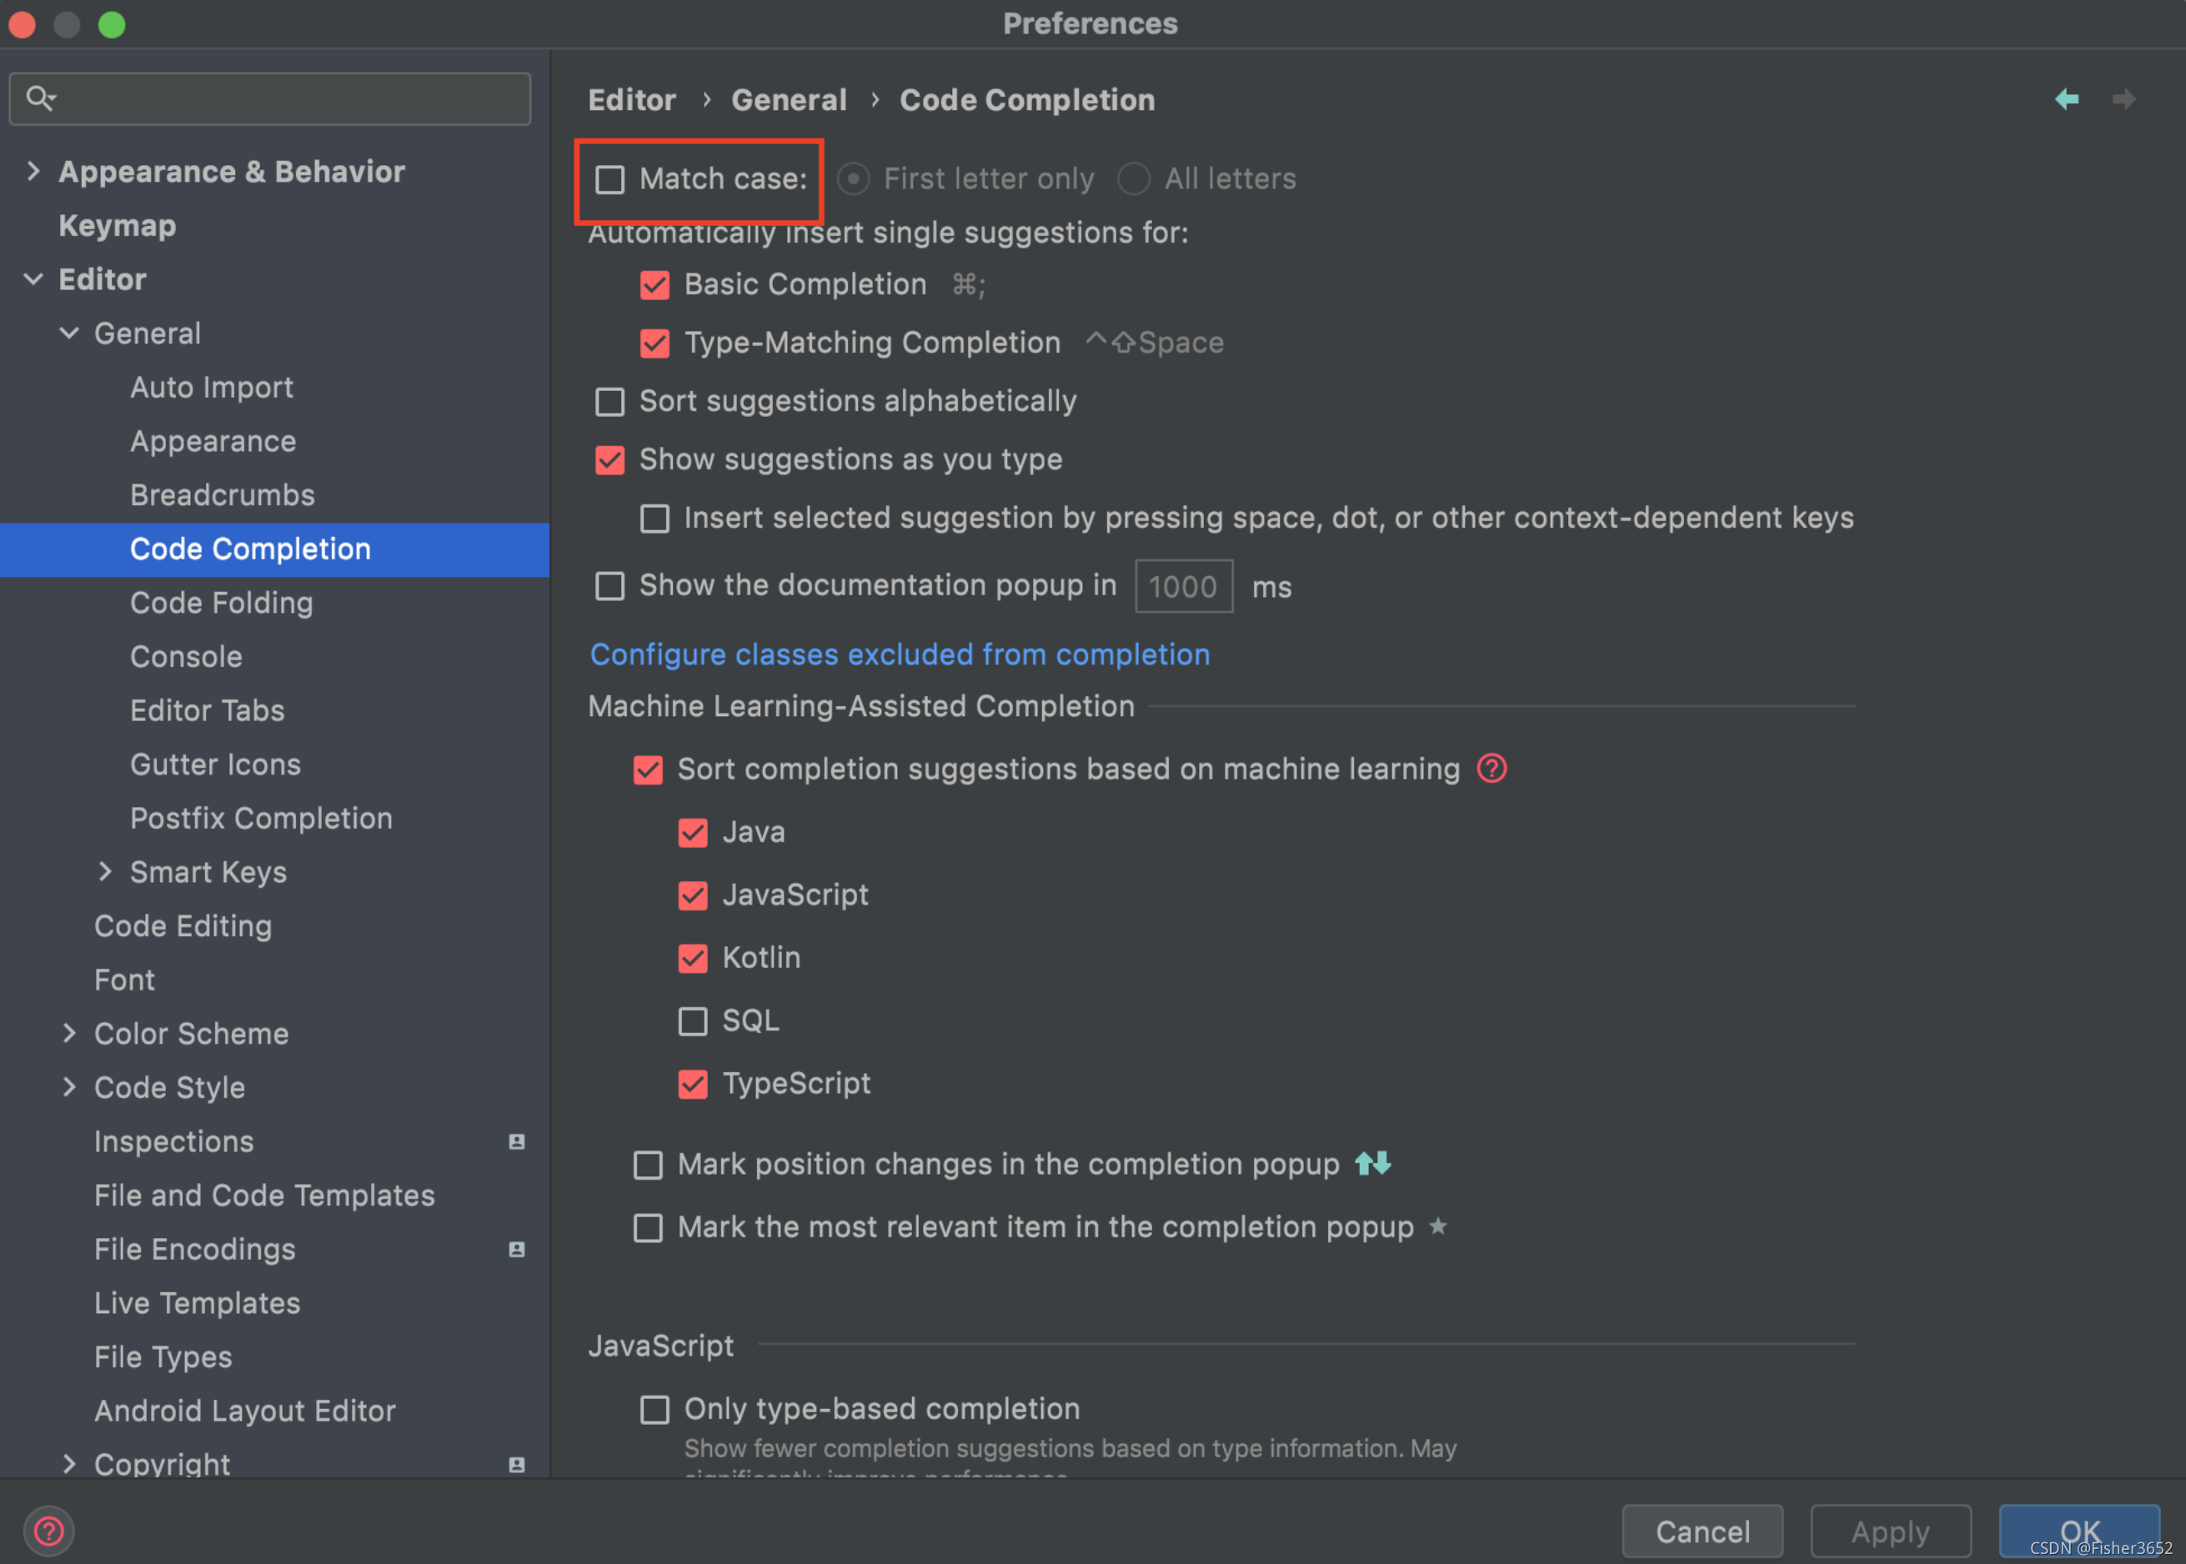Expand Smart Keys node
The height and width of the screenshot is (1564, 2186).
coord(105,871)
